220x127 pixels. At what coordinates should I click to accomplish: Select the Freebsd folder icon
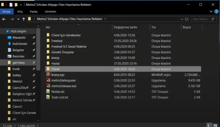click(48, 41)
